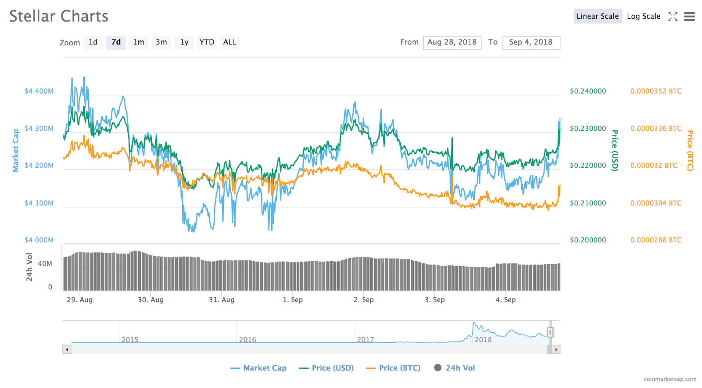Screen dimensions: 702x388
Task: Click the 30. Aug axis label
Action: (x=150, y=300)
